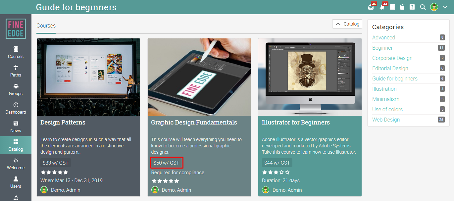The image size is (454, 201).
Task: Click instructor avatar on Illustrator card
Action: 266,190
